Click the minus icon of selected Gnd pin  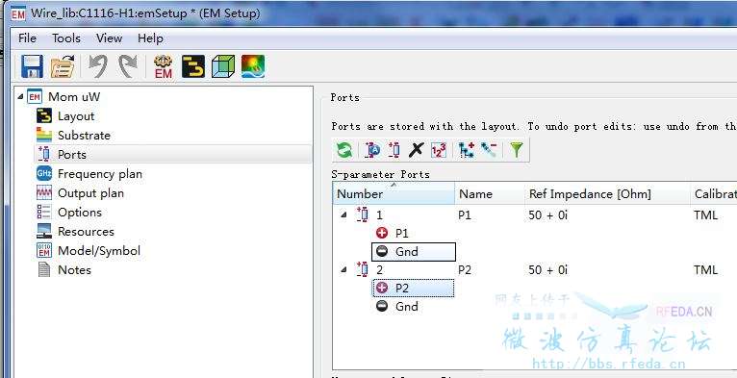point(382,252)
